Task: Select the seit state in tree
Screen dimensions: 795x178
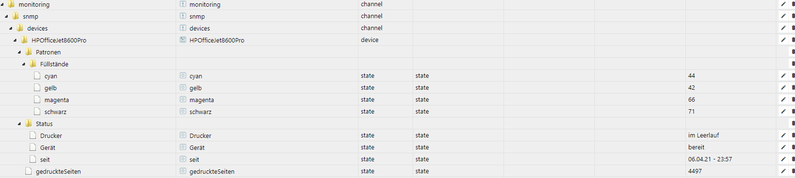Action: (x=45, y=159)
